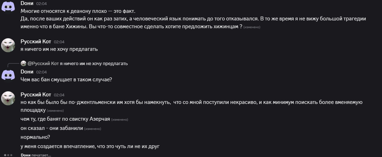The width and height of the screenshot is (382, 157).
Task: Click '(изменено)' label after 'свистку Азерчая'
Action: tap(120, 120)
